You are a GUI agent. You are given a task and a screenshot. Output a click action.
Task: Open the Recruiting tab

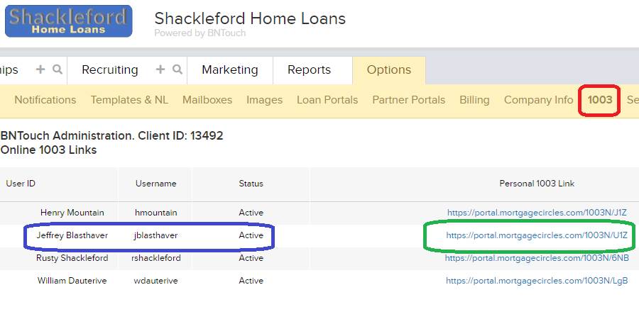pos(109,70)
